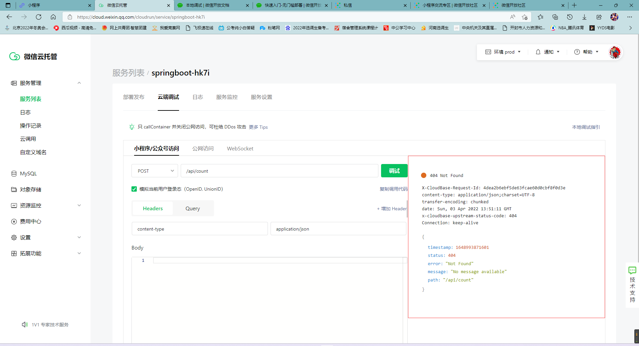Click the speaker icon beside 1V1 专家技术服务
Image resolution: width=639 pixels, height=346 pixels.
coord(25,324)
